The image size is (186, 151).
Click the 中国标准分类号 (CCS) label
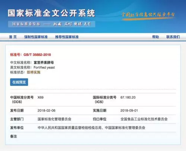22,100
